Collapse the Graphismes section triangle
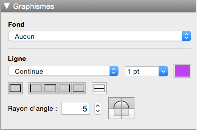197x130 pixels. pyautogui.click(x=7, y=6)
